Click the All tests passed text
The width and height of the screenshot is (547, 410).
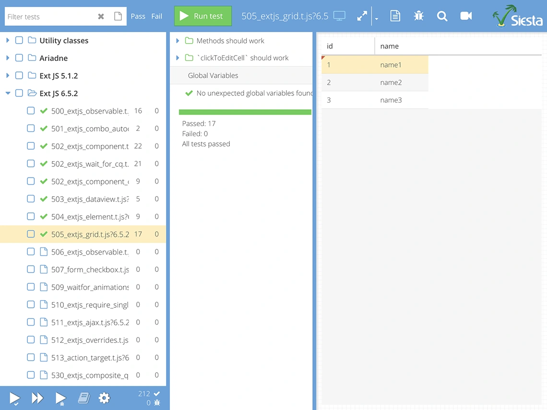[x=206, y=144]
